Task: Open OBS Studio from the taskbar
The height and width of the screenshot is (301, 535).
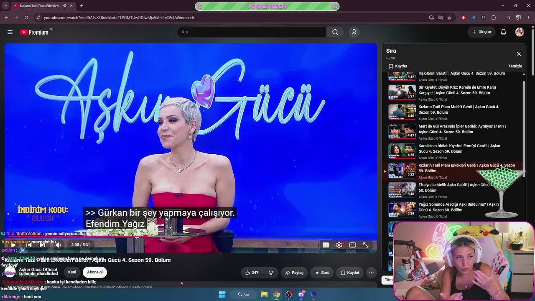Action: tap(288, 294)
